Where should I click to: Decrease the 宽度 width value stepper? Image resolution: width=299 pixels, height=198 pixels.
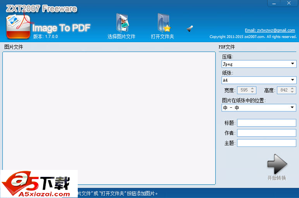tap(253, 92)
